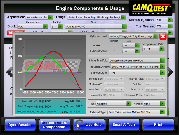The image size is (179, 135).
Task: Open the Dyno Results view
Action: [x=20, y=125]
